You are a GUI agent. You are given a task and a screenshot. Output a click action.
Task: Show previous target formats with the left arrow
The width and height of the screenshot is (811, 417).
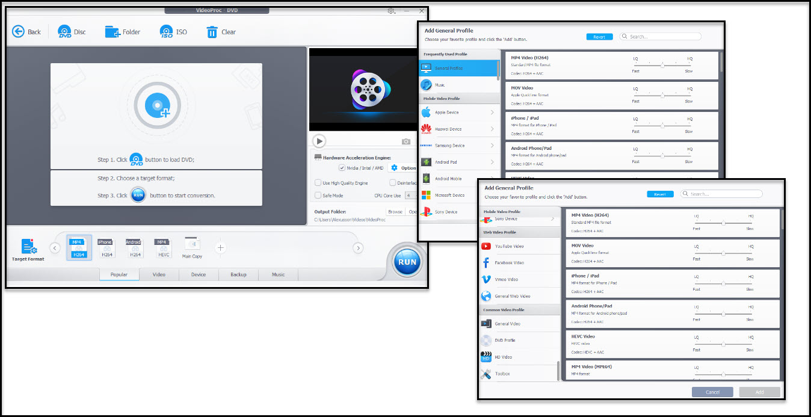pyautogui.click(x=55, y=247)
